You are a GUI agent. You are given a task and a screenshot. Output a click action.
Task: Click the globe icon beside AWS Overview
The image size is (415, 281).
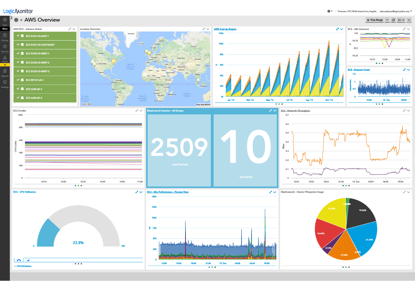[x=16, y=20]
